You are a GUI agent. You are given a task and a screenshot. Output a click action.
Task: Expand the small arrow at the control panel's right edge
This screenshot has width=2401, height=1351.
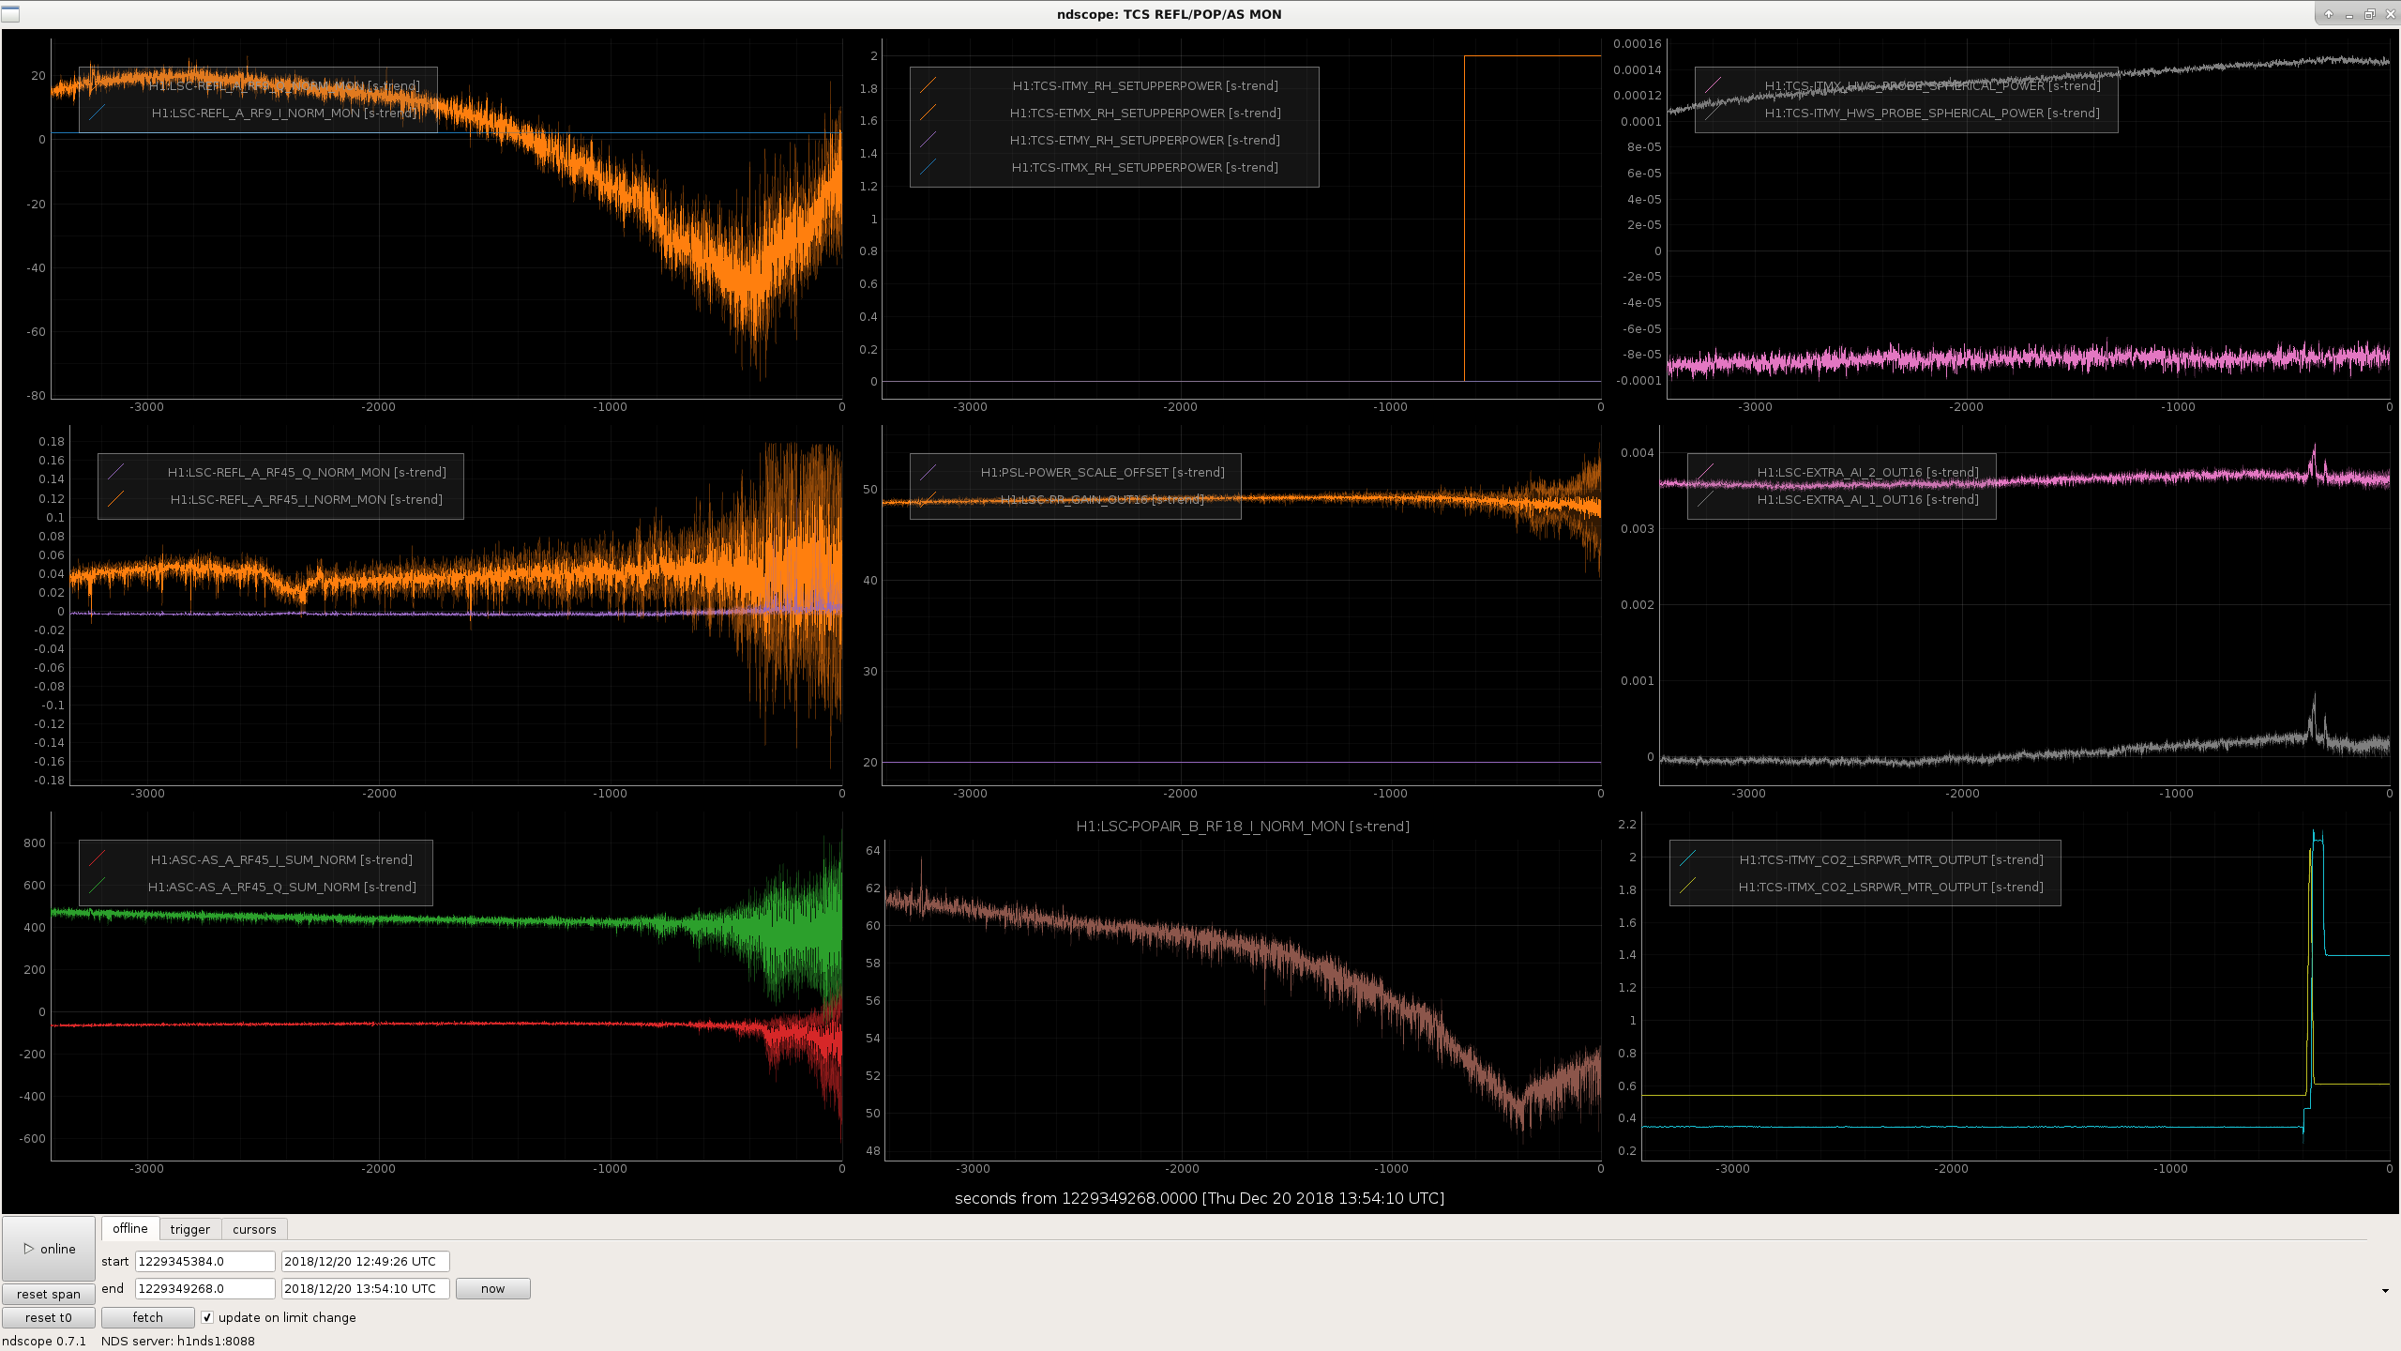[2385, 1291]
